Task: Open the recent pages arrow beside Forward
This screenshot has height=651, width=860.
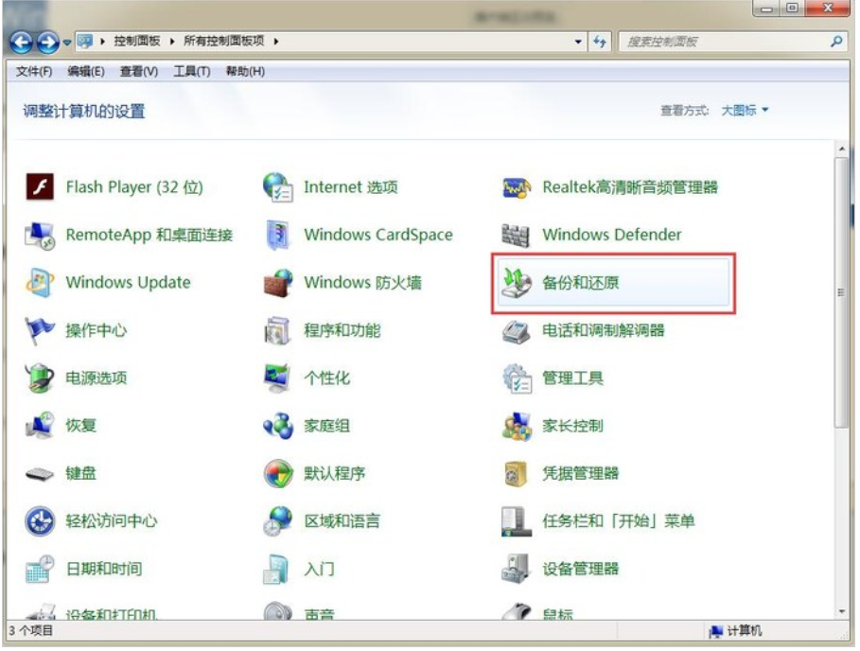Action: point(67,42)
